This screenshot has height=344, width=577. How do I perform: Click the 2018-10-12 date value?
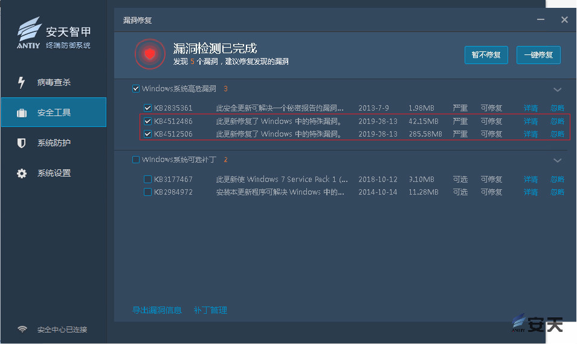[x=378, y=180]
